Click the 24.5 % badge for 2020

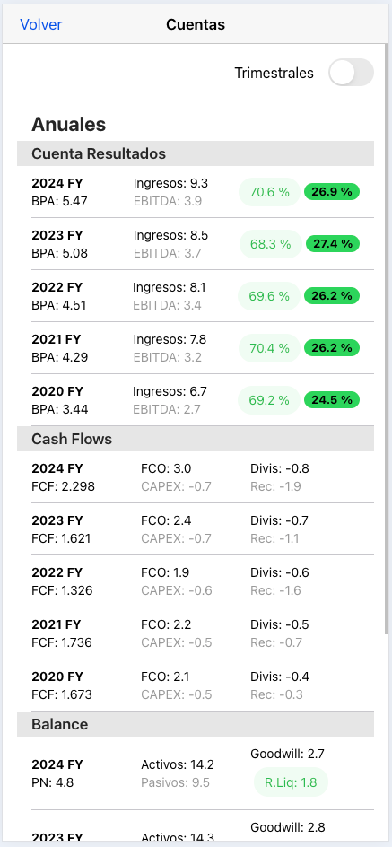[x=332, y=400]
